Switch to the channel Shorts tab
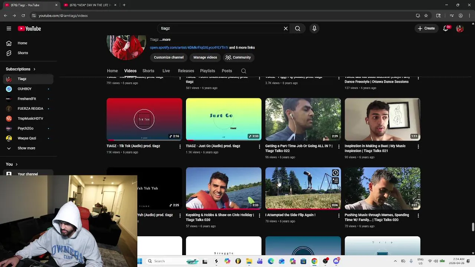 (x=148, y=71)
